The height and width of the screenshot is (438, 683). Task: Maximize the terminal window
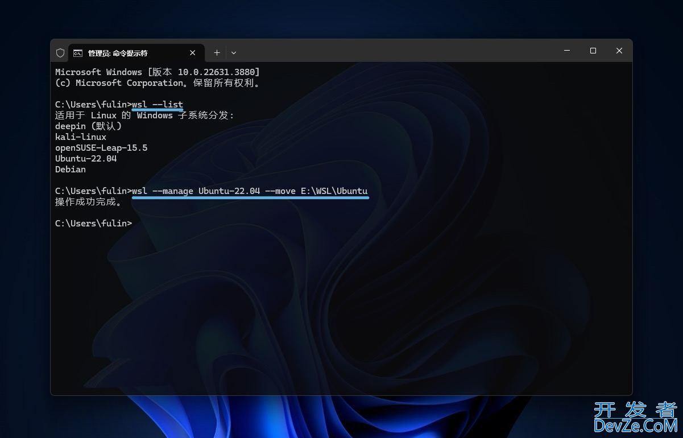[593, 51]
